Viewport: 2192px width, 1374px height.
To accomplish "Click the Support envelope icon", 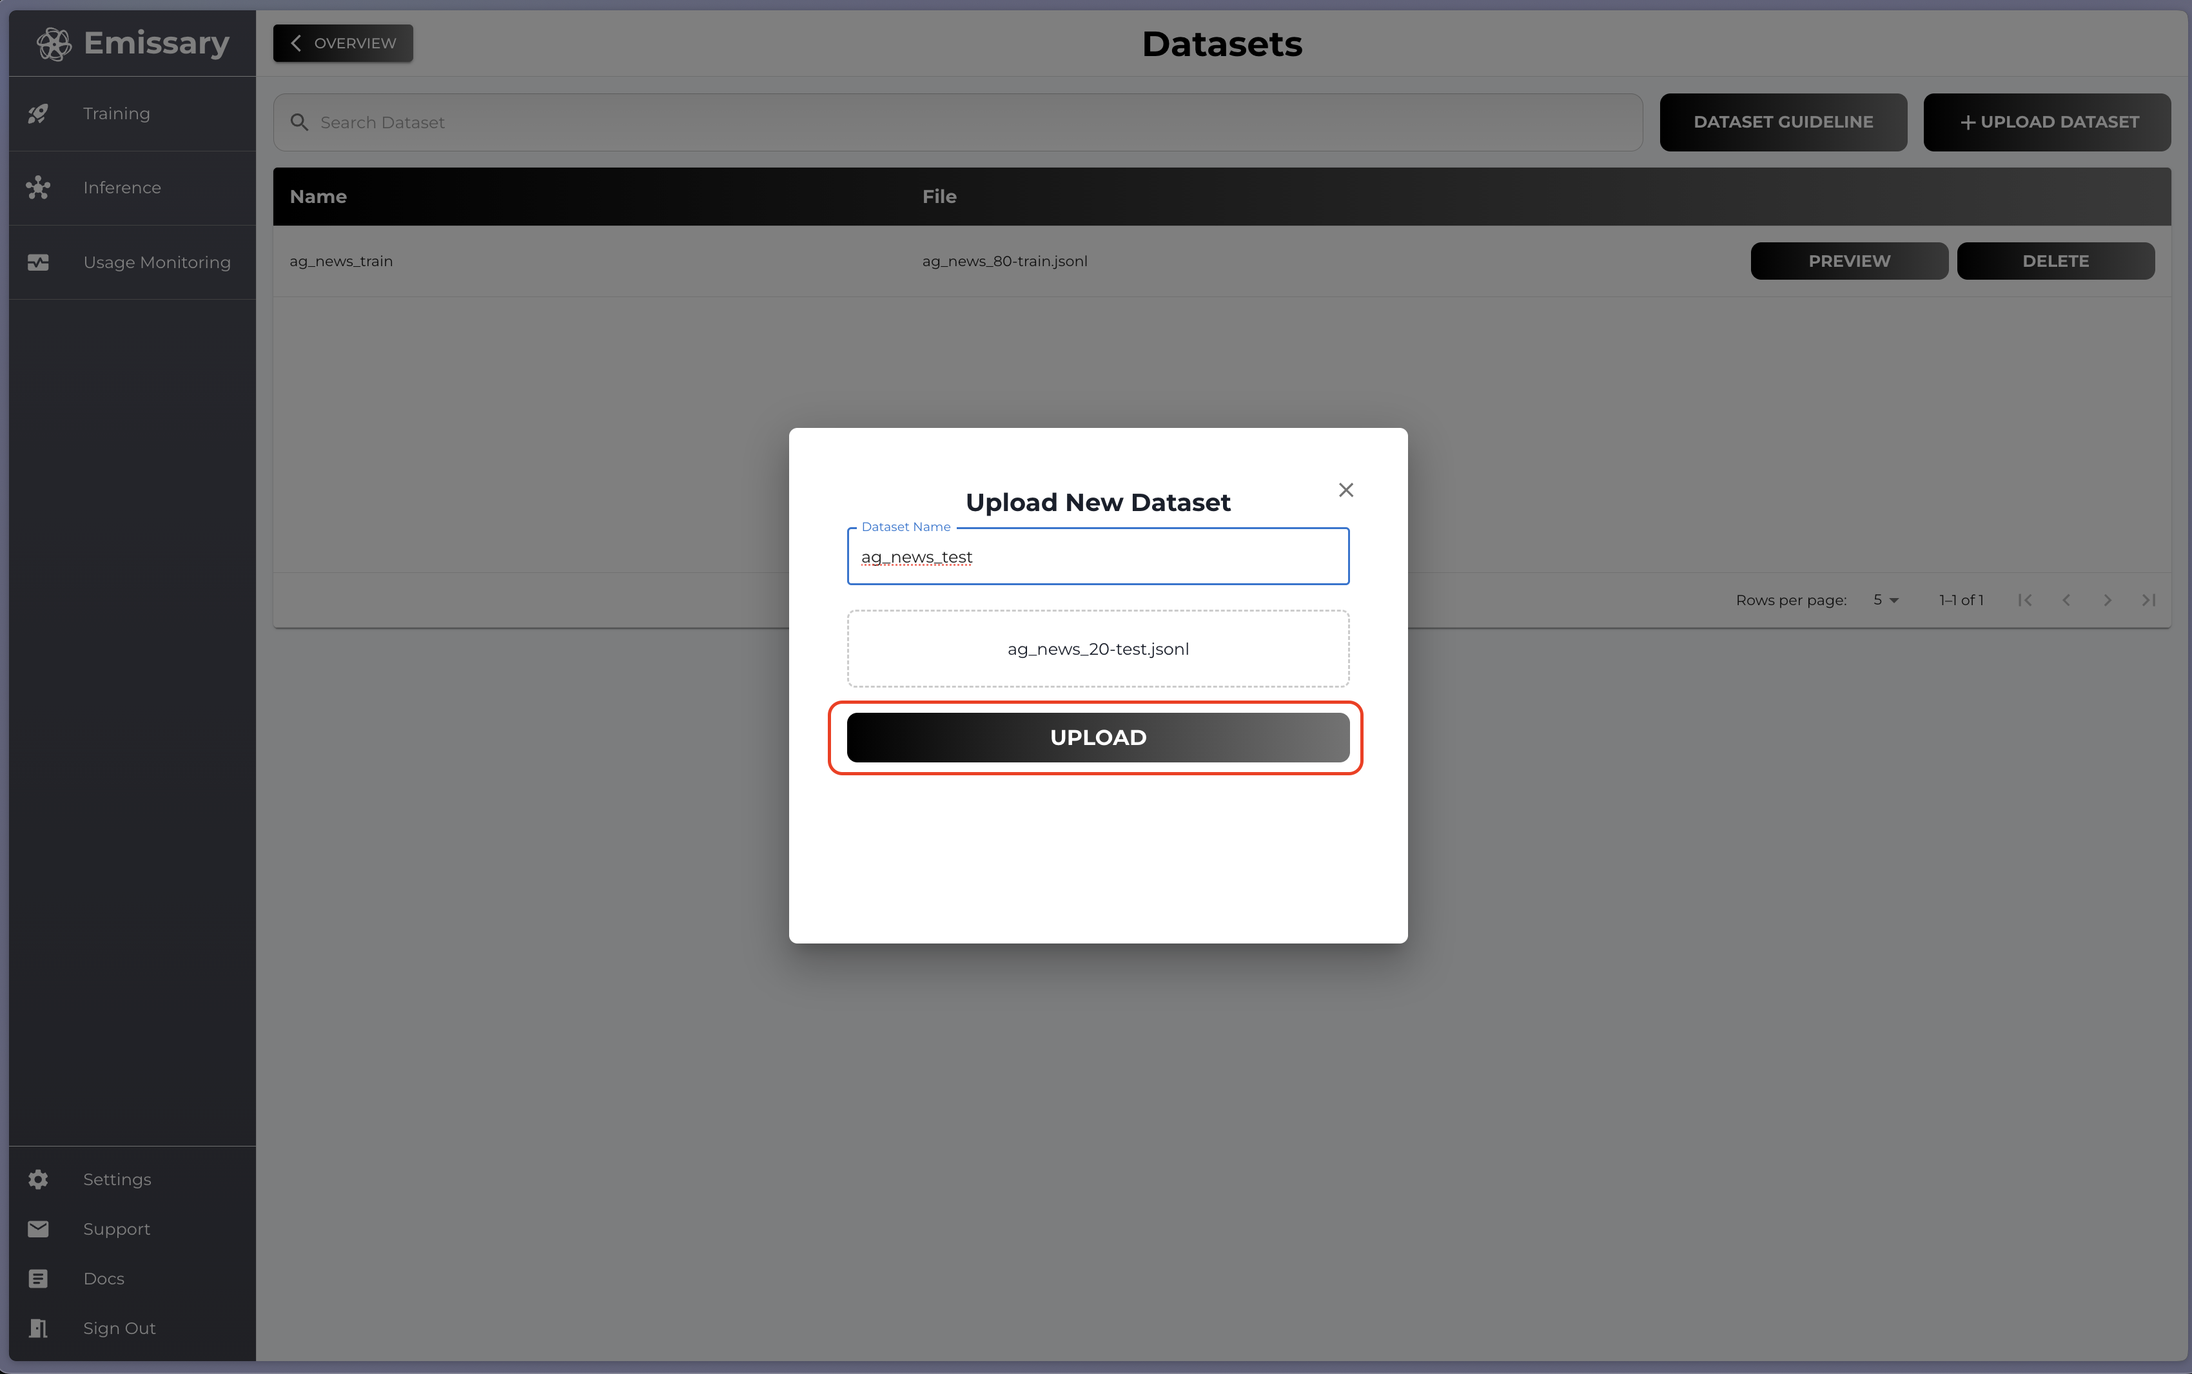I will point(38,1228).
